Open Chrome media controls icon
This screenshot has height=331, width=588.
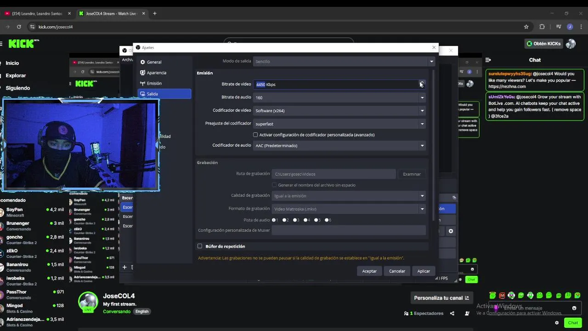point(559,27)
